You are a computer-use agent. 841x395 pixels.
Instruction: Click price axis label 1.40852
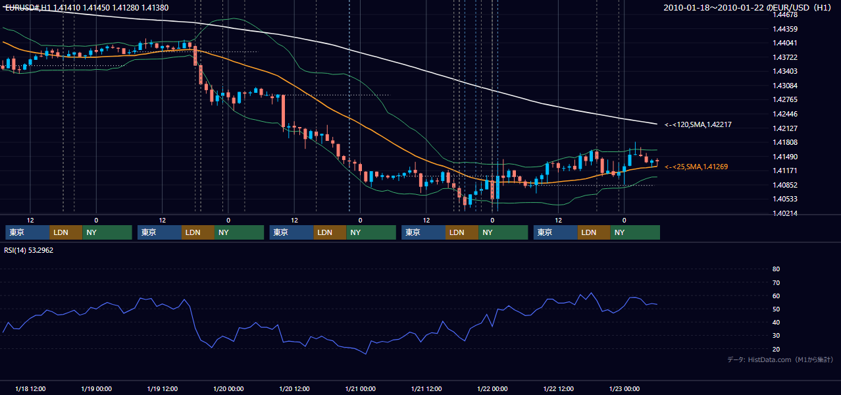click(x=784, y=185)
